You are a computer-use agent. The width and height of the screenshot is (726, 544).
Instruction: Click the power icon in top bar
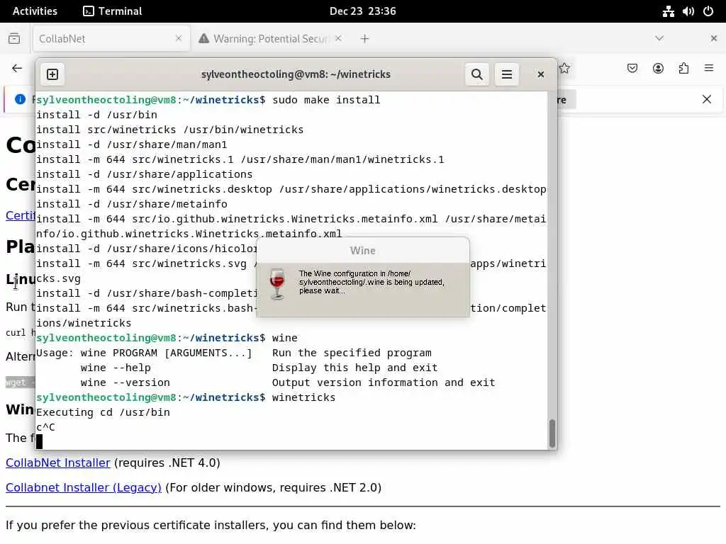tap(708, 11)
